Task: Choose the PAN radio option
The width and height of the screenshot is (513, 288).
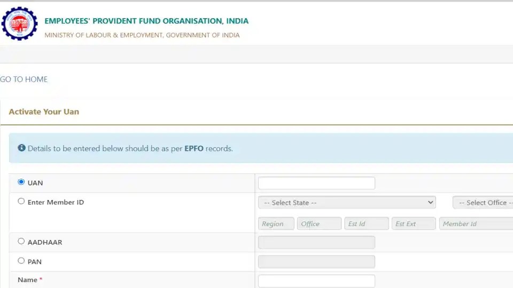Action: point(21,261)
